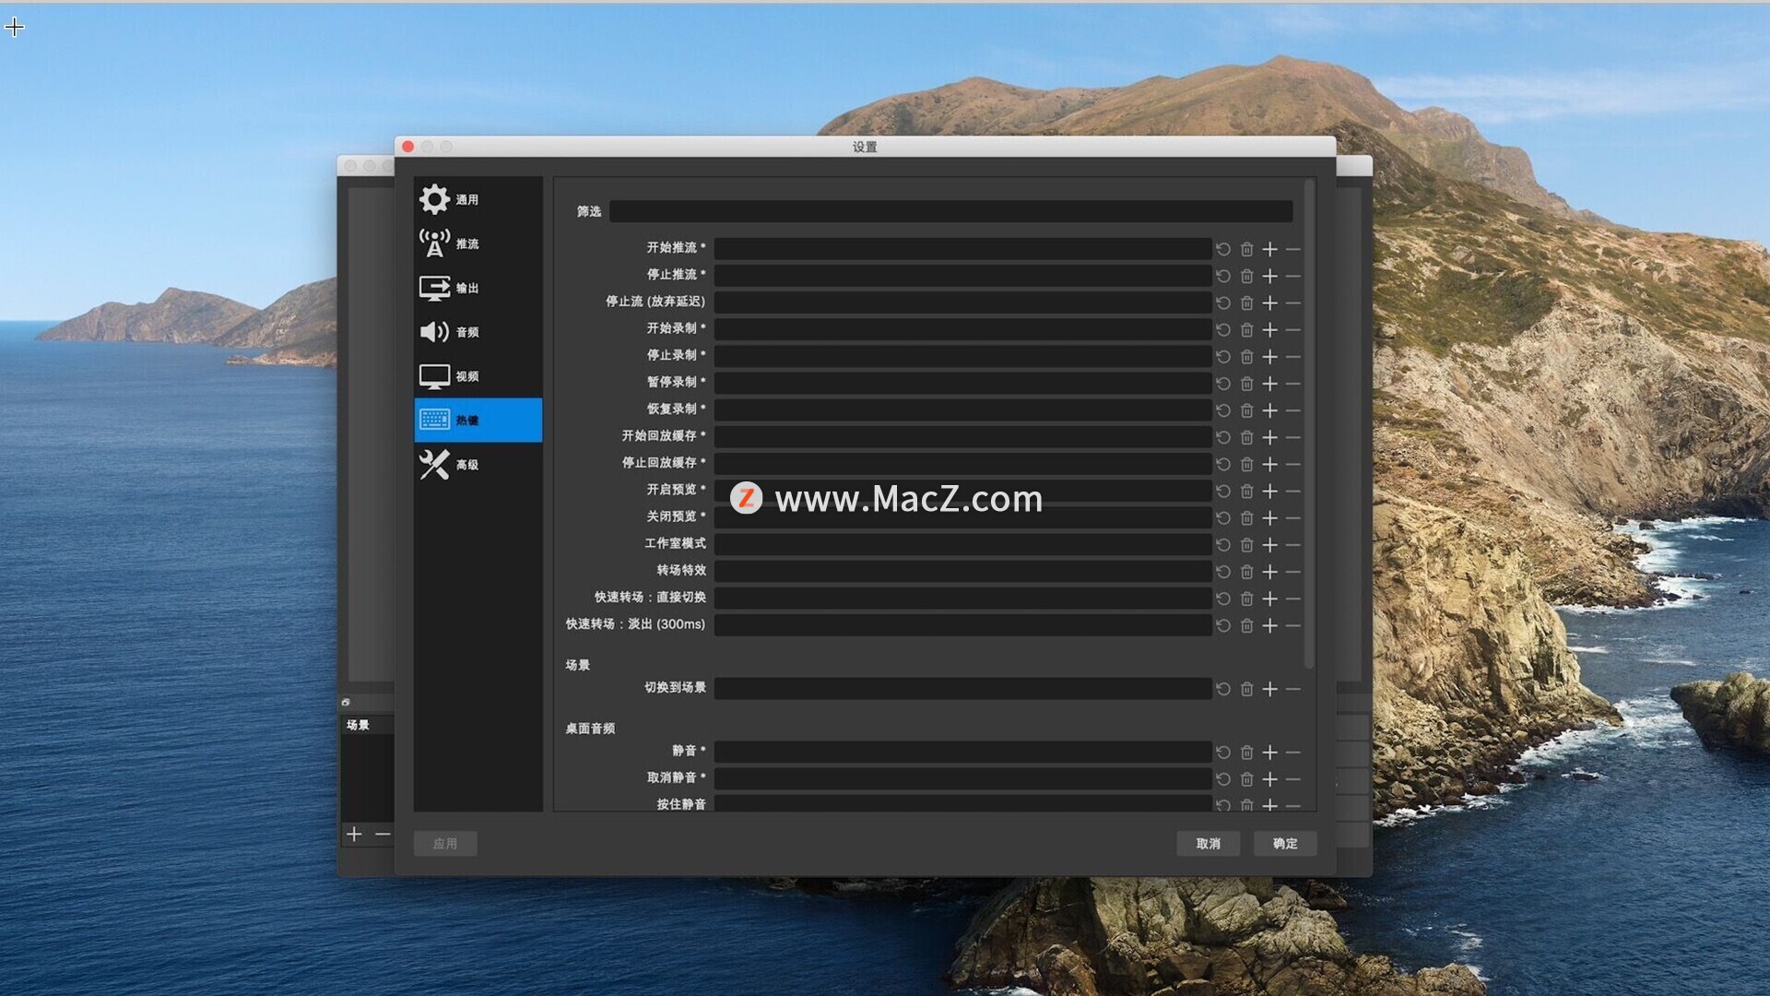Click the hotkeys list vertical scrollbar
This screenshot has height=996, width=1770.
1309,424
